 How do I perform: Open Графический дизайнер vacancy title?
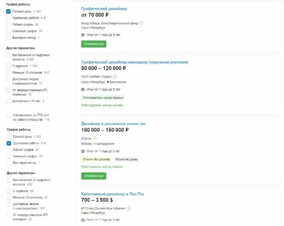tap(104, 9)
